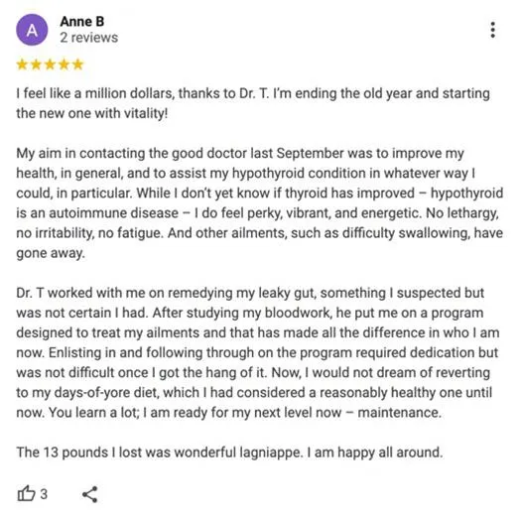Click the thumbs-up like icon

tap(26, 494)
